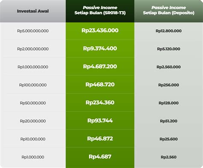Click the Rp23.436.000 SR018-T3 value
Screen dimensions: 203x168
point(100,30)
